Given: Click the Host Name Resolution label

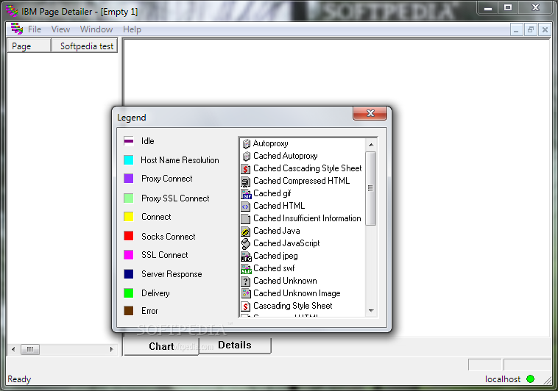Looking at the screenshot, I should [180, 160].
